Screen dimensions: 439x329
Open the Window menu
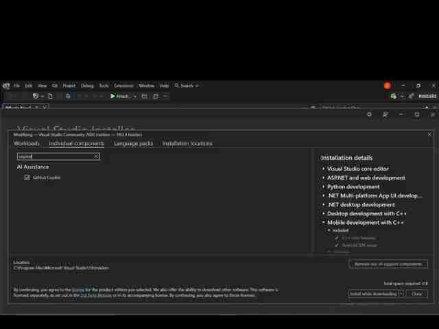146,86
